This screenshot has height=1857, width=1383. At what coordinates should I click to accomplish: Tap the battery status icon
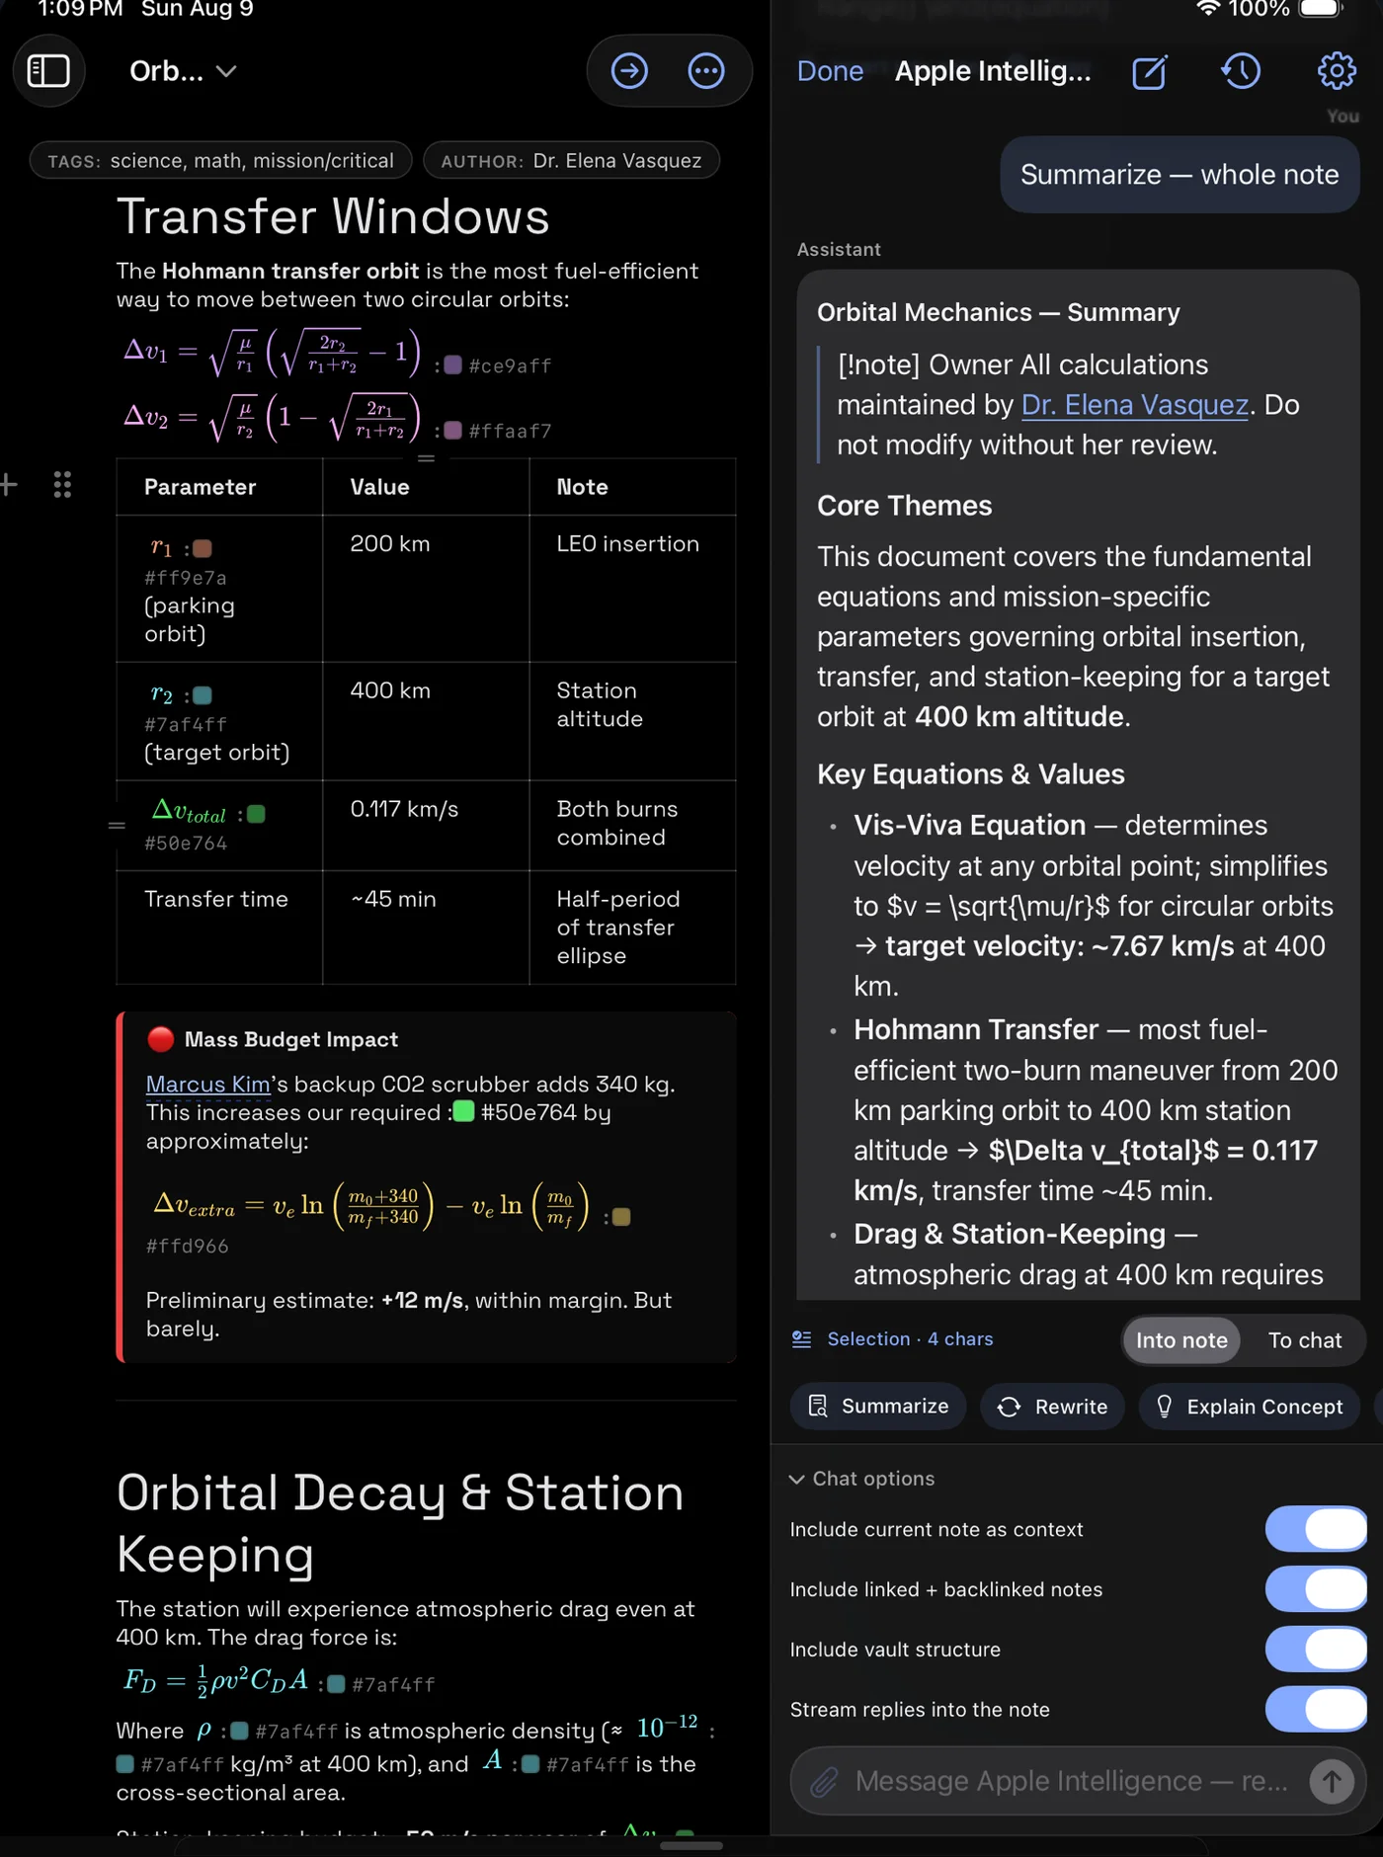pos(1321,9)
